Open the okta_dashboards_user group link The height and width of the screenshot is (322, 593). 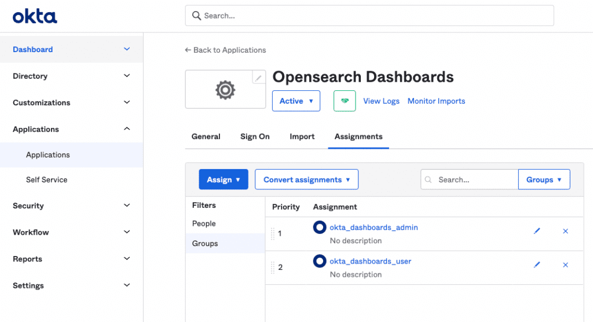[370, 261]
